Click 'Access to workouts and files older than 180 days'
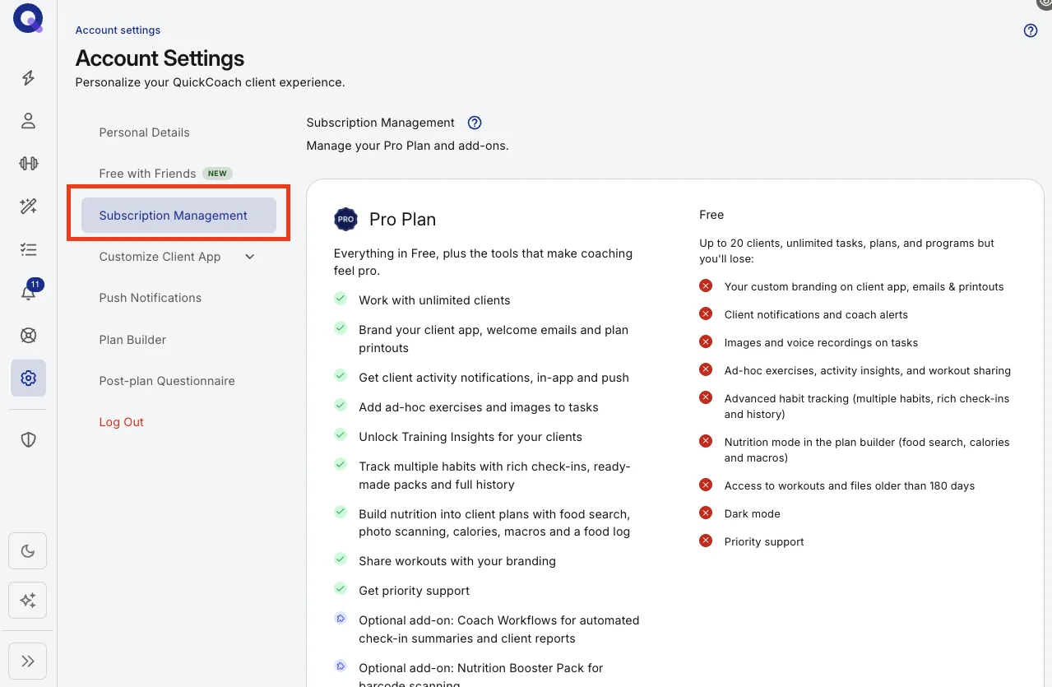 point(850,486)
